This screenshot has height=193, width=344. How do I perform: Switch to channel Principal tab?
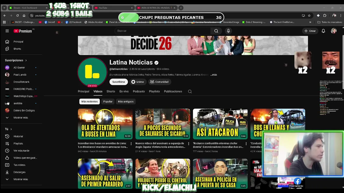point(84,91)
